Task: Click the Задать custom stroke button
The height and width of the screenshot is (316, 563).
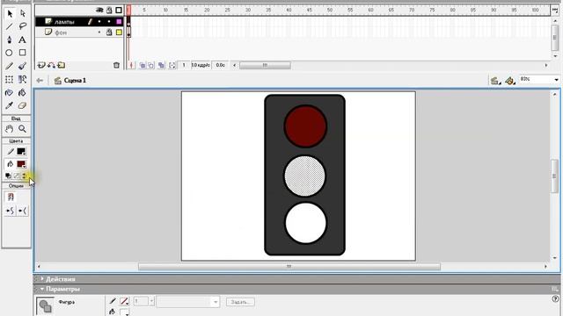Action: tap(240, 302)
